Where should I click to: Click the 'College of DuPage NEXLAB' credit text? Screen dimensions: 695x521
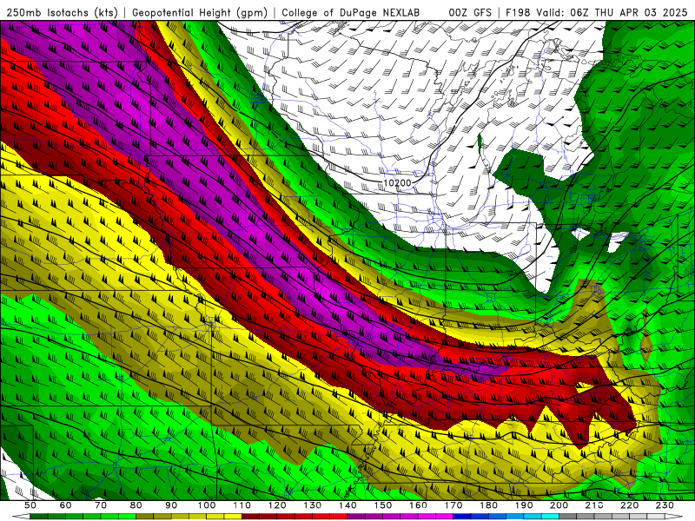coord(350,13)
